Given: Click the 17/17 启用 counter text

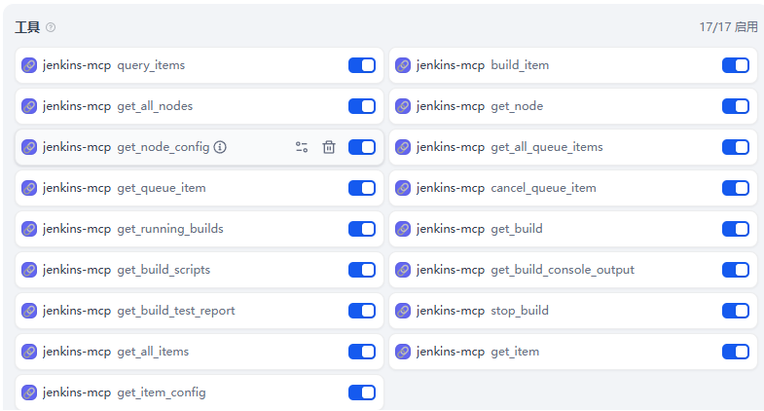Looking at the screenshot, I should (x=728, y=27).
